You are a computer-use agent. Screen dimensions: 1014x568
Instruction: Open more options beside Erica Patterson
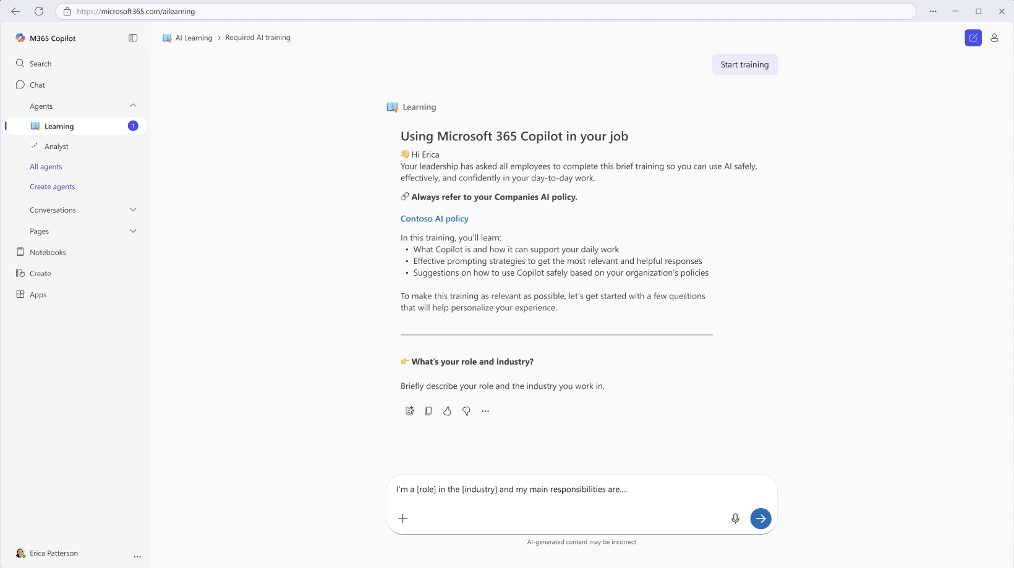click(x=137, y=556)
